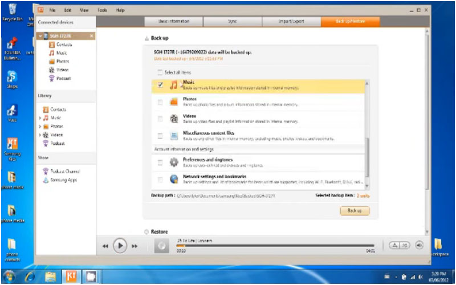Click the album art thumbnail in player
The width and height of the screenshot is (456, 285).
[x=161, y=246]
